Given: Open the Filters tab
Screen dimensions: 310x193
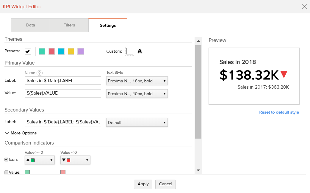Looking at the screenshot, I should (x=69, y=25).
